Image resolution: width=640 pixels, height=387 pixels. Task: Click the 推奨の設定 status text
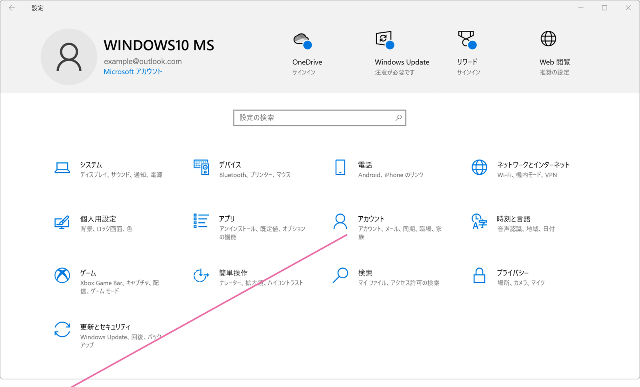point(554,72)
